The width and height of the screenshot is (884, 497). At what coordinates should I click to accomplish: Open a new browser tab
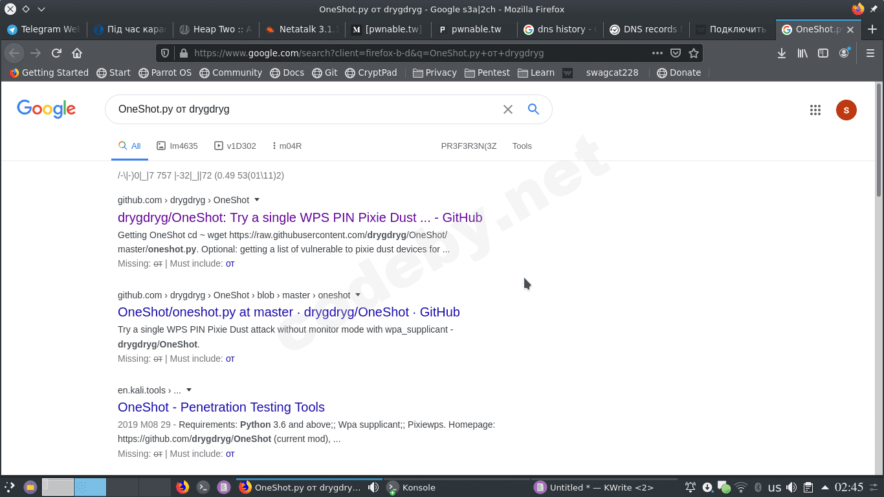coord(872,29)
